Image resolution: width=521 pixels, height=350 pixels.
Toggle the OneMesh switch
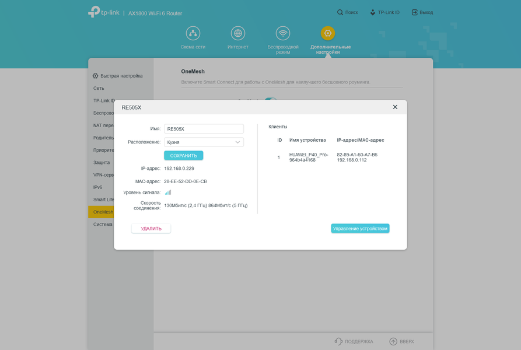[271, 99]
